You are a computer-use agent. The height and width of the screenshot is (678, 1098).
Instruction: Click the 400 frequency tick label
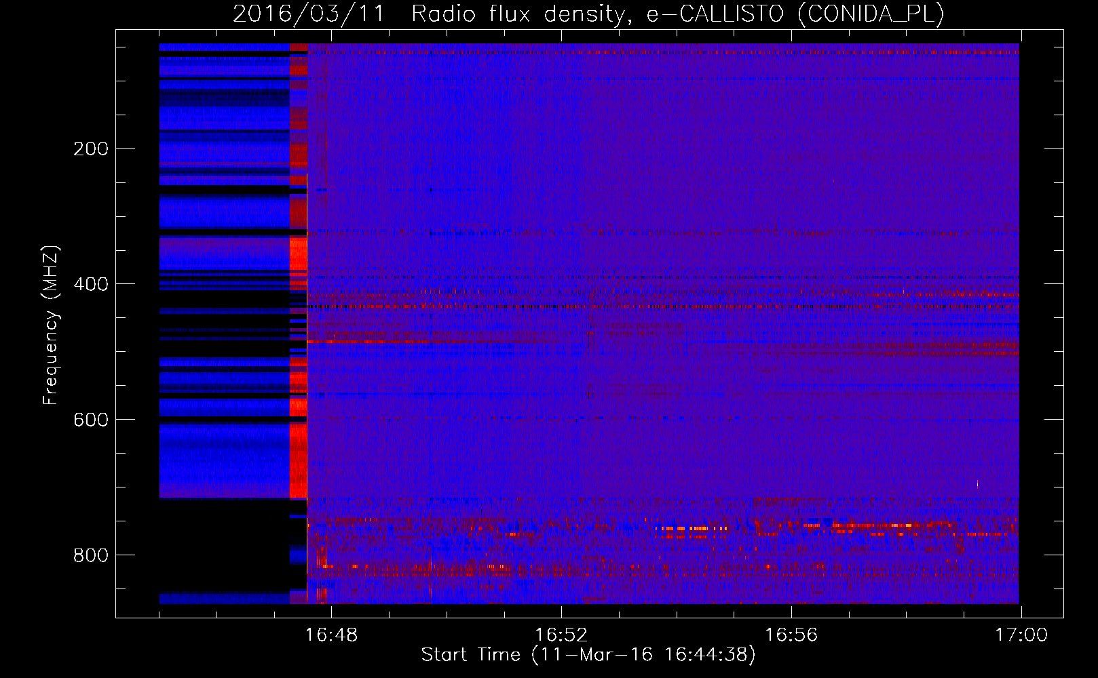tap(91, 285)
